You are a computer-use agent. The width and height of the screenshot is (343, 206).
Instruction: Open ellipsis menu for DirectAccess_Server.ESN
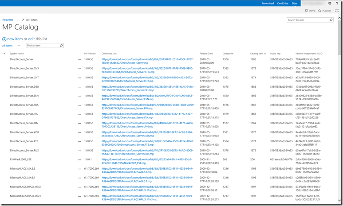(x=79, y=96)
